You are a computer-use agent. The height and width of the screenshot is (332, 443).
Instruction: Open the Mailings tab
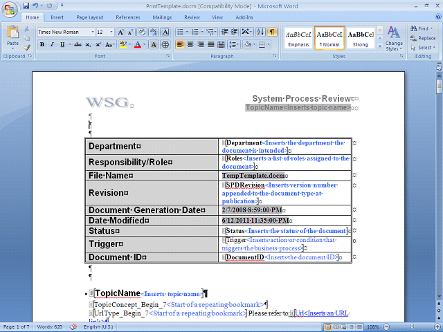[x=162, y=17]
